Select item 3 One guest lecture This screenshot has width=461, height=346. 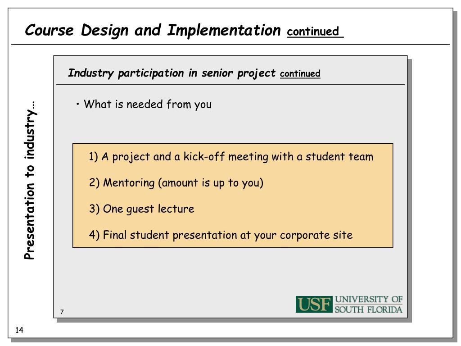point(141,209)
